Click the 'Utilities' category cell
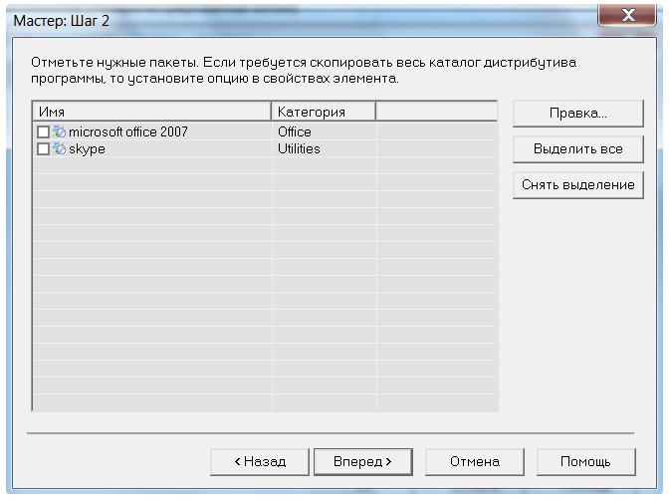This screenshot has width=669, height=500. 299,149
